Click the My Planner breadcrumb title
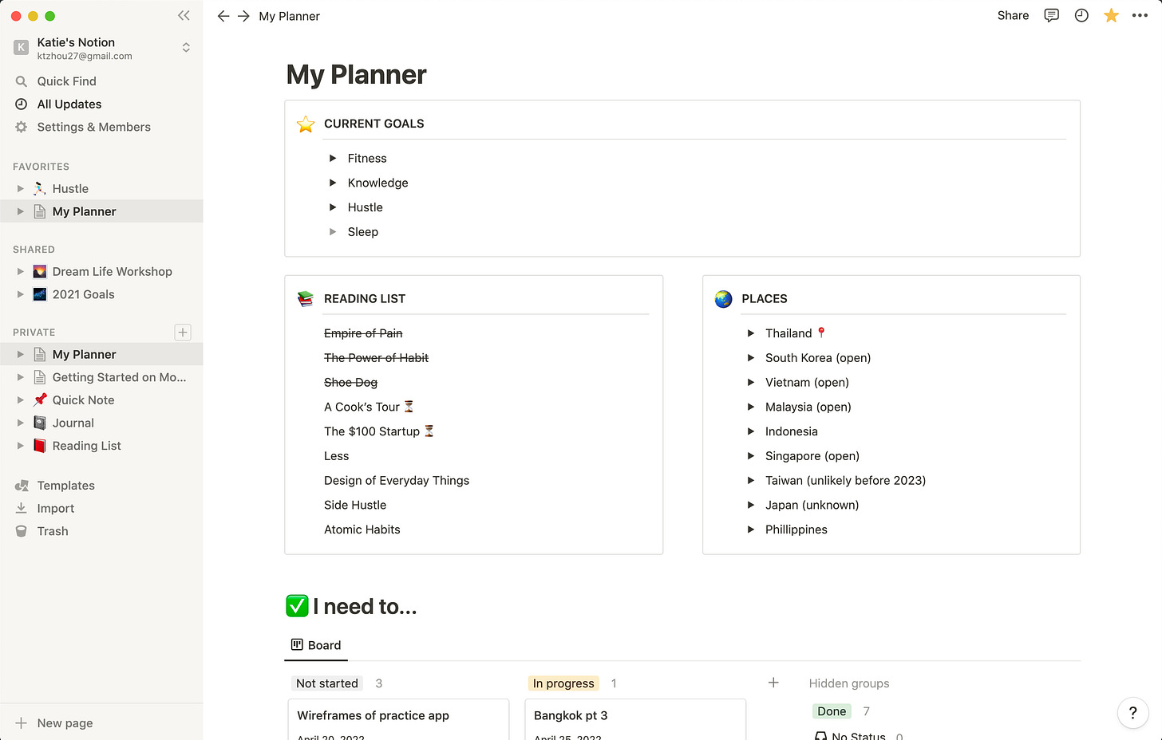1162x740 pixels. click(289, 16)
